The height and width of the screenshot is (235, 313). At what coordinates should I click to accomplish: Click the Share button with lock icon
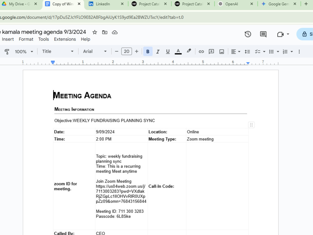(305, 34)
